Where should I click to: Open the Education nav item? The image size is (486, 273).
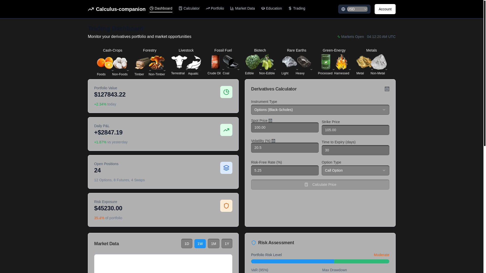[x=271, y=9]
